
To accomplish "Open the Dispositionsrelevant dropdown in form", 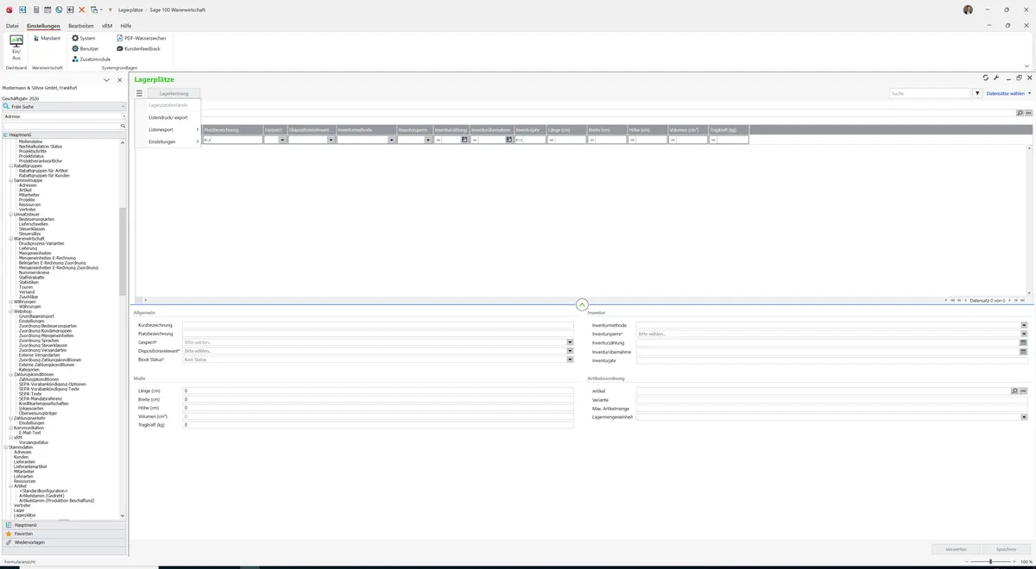I will 570,351.
